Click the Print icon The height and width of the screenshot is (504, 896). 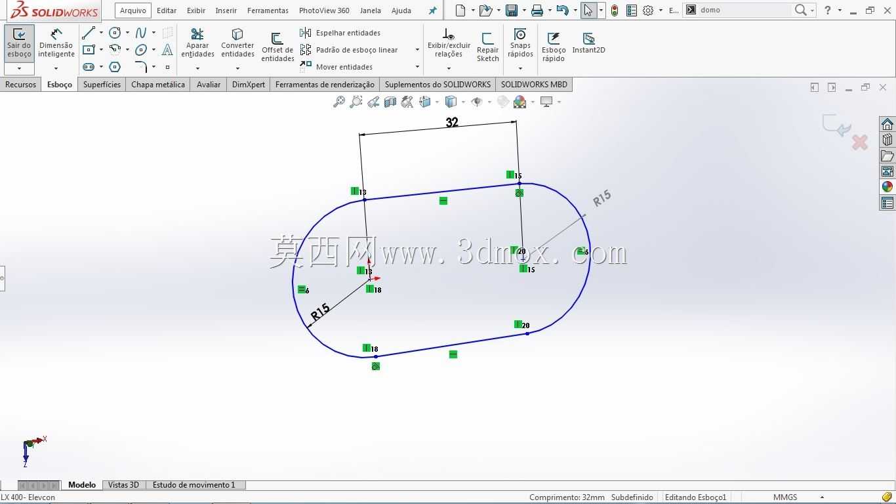pos(537,10)
